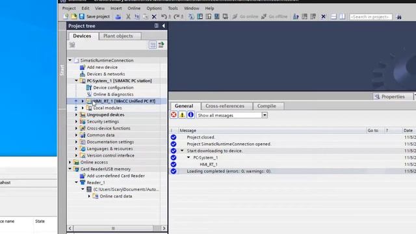Image resolution: width=416 pixels, height=234 pixels.
Task: Expand the Online access node
Action: point(70,162)
